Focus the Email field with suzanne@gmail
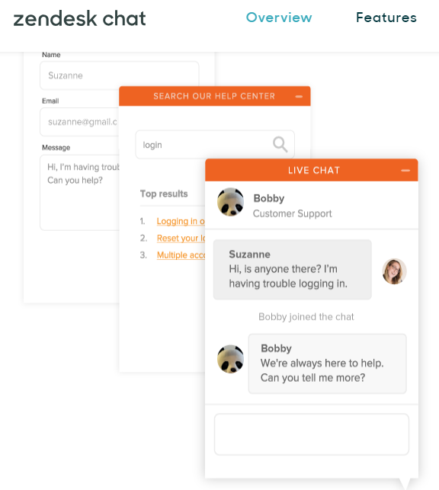Image resolution: width=439 pixels, height=490 pixels. click(80, 122)
